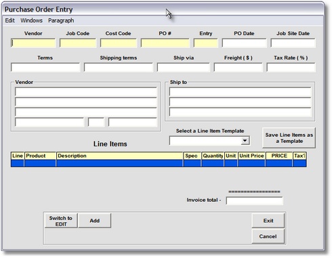Click the Exit button
Image resolution: width=332 pixels, height=258 pixels.
click(268, 221)
